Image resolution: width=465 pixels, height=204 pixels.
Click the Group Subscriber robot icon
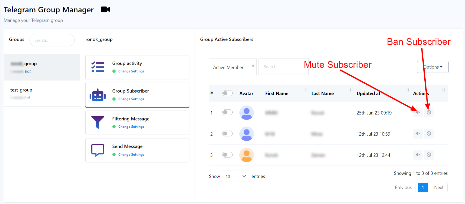click(98, 95)
